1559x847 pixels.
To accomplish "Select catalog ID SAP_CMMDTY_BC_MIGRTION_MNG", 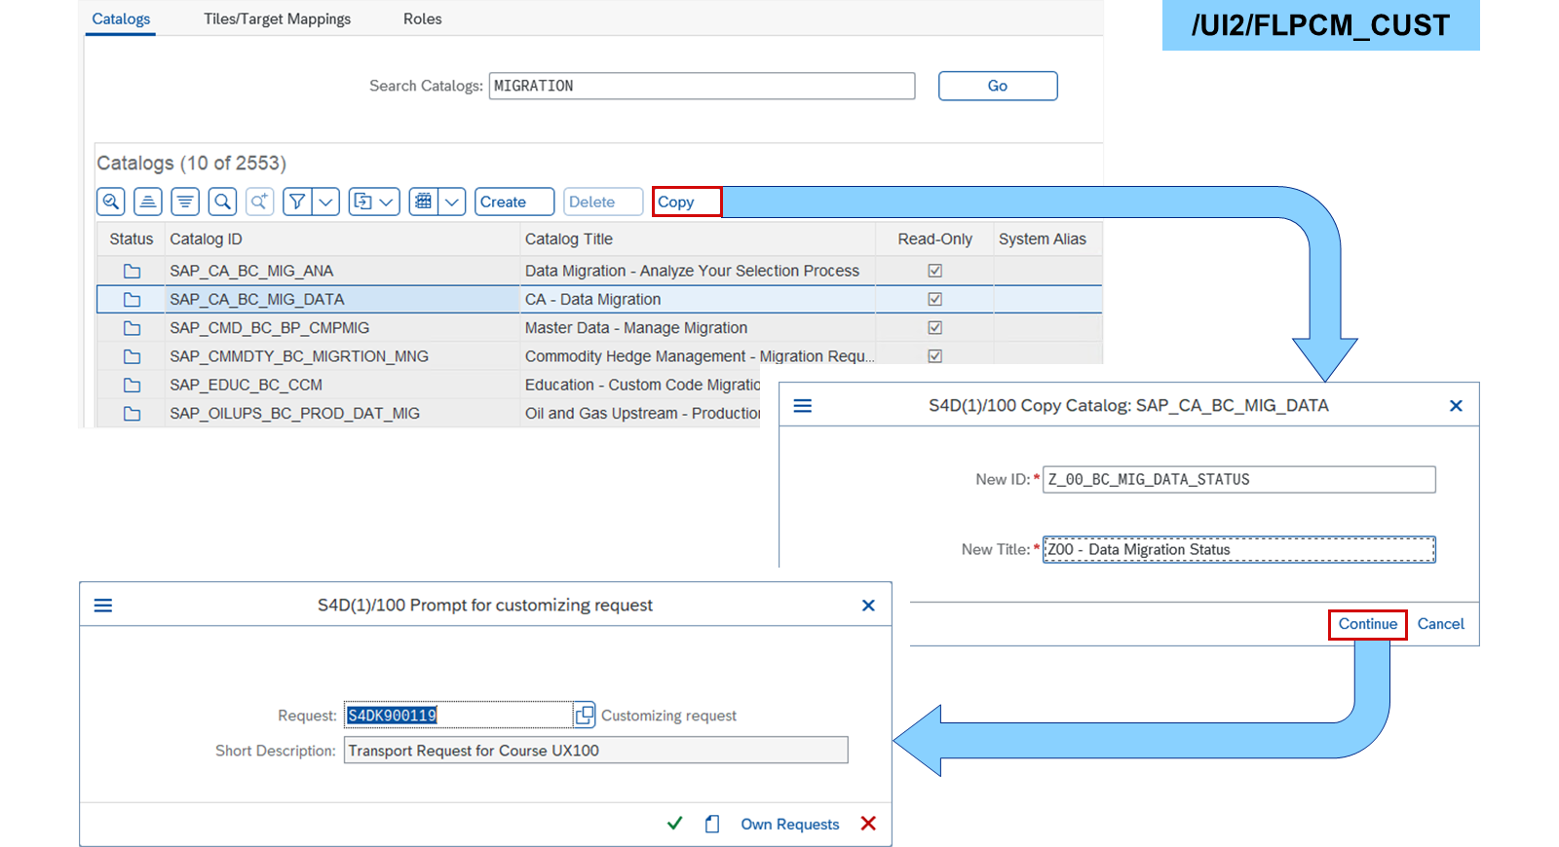I will (299, 356).
